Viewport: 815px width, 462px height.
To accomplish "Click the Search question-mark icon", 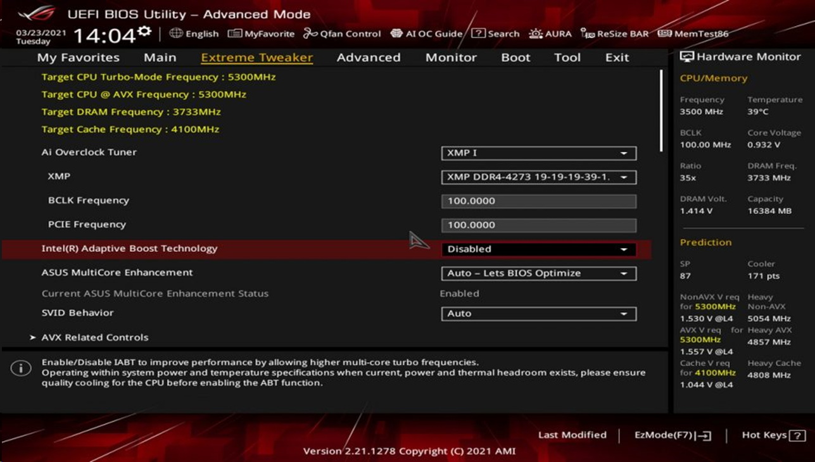I will [x=479, y=34].
